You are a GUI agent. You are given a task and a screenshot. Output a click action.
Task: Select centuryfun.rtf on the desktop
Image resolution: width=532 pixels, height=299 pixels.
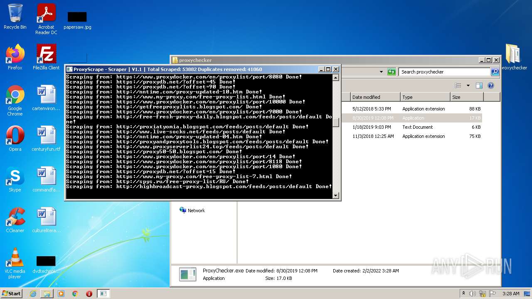pos(46,139)
